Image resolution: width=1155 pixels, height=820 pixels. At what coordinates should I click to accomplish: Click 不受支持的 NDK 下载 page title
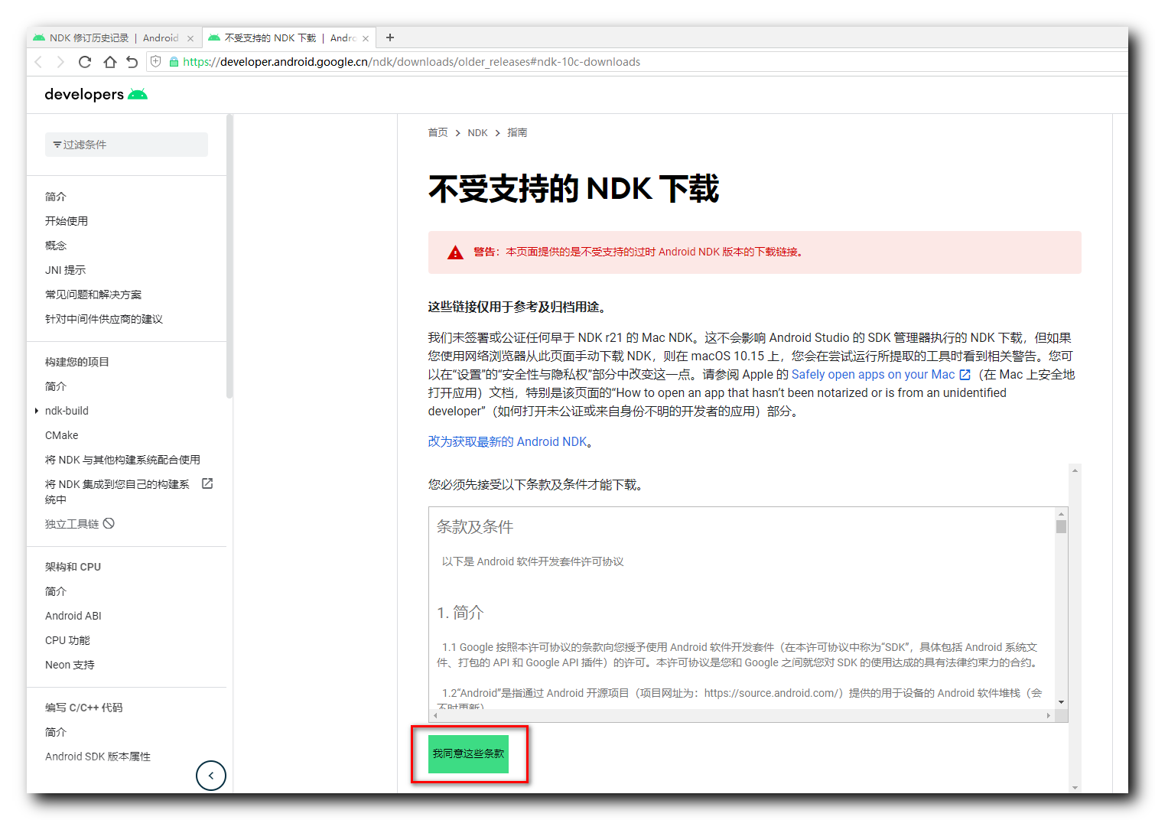point(574,189)
